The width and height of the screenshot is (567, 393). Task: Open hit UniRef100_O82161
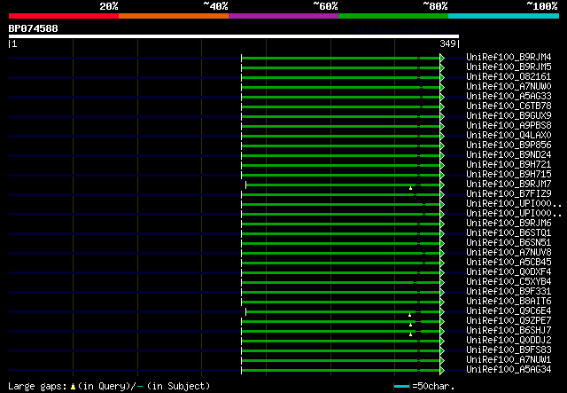click(x=509, y=77)
